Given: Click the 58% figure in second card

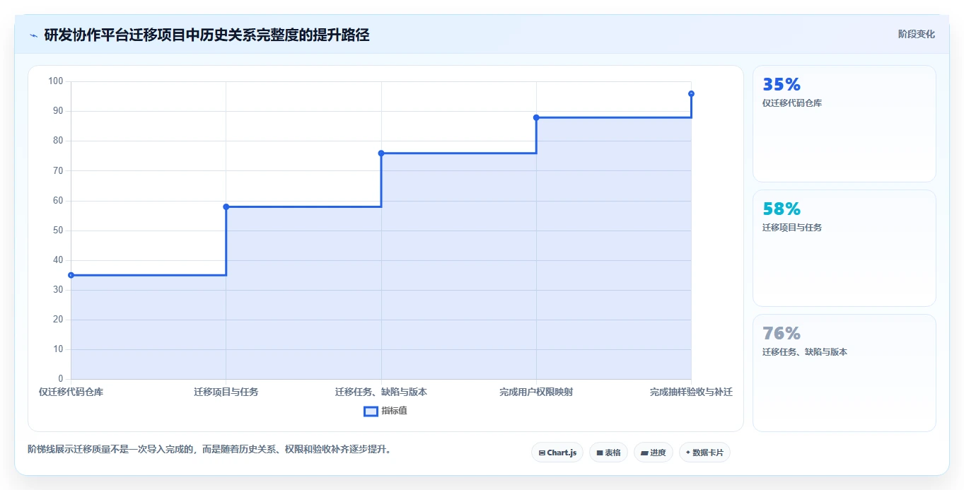Looking at the screenshot, I should pos(782,209).
